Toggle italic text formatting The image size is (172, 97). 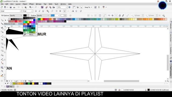pyautogui.click(x=40, y=11)
